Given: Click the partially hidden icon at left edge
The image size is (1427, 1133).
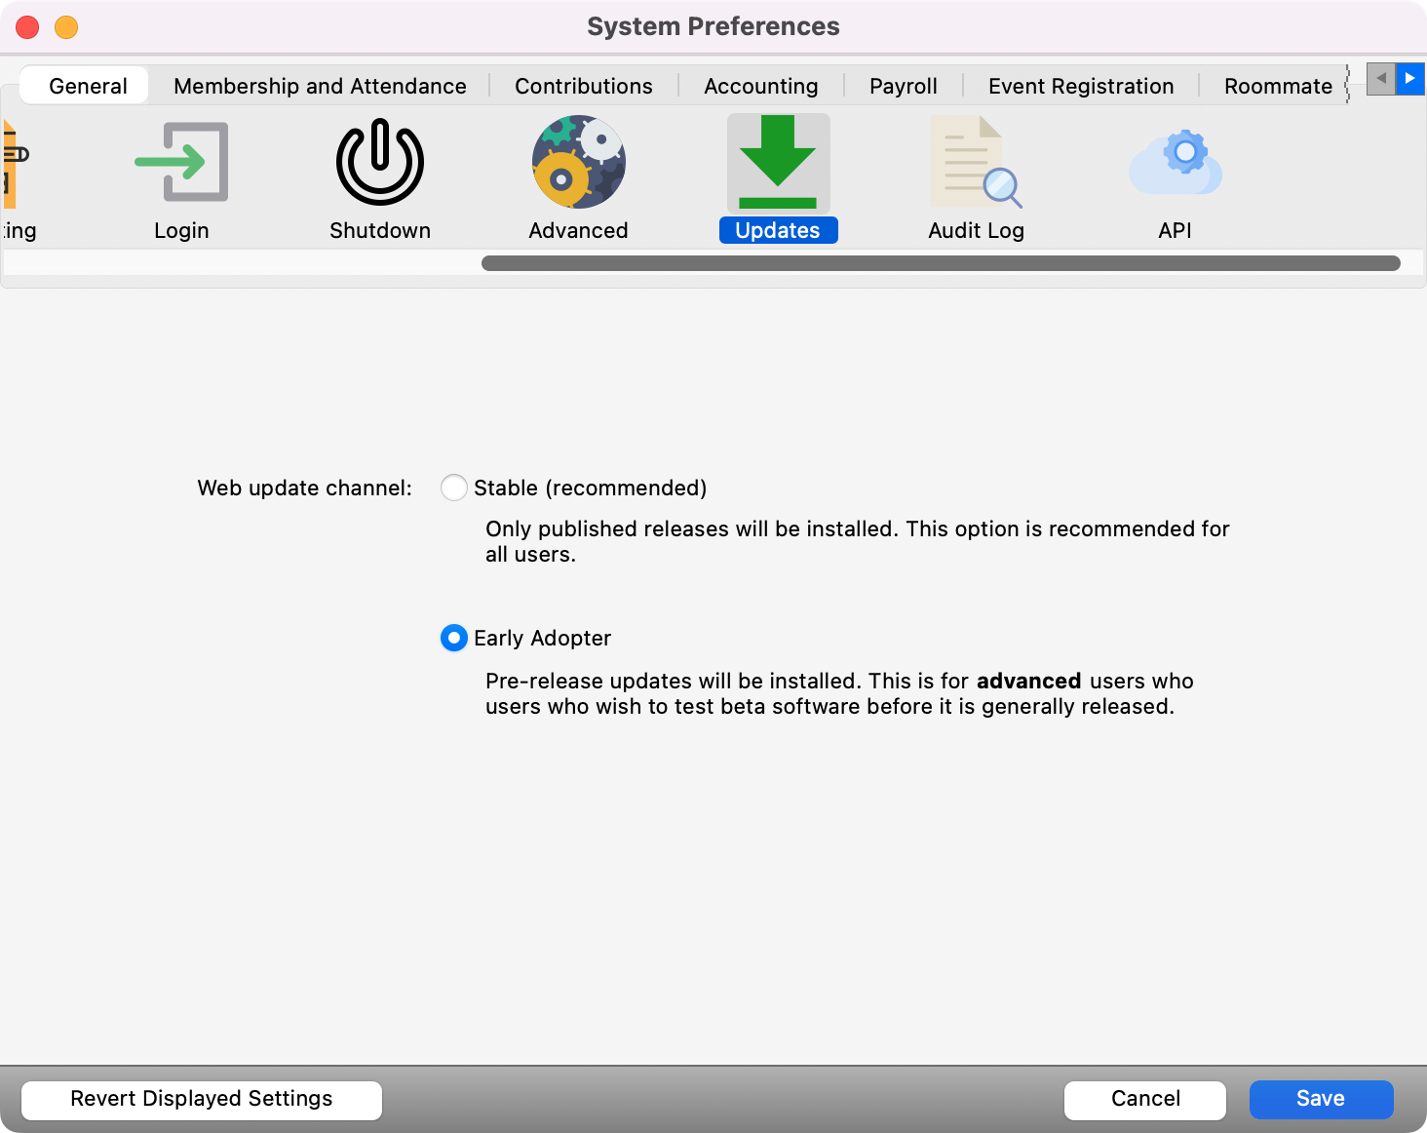Looking at the screenshot, I should (x=14, y=166).
